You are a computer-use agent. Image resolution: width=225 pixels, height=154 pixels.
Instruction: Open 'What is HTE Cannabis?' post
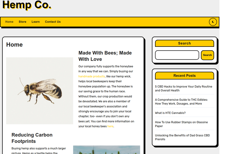170,113
